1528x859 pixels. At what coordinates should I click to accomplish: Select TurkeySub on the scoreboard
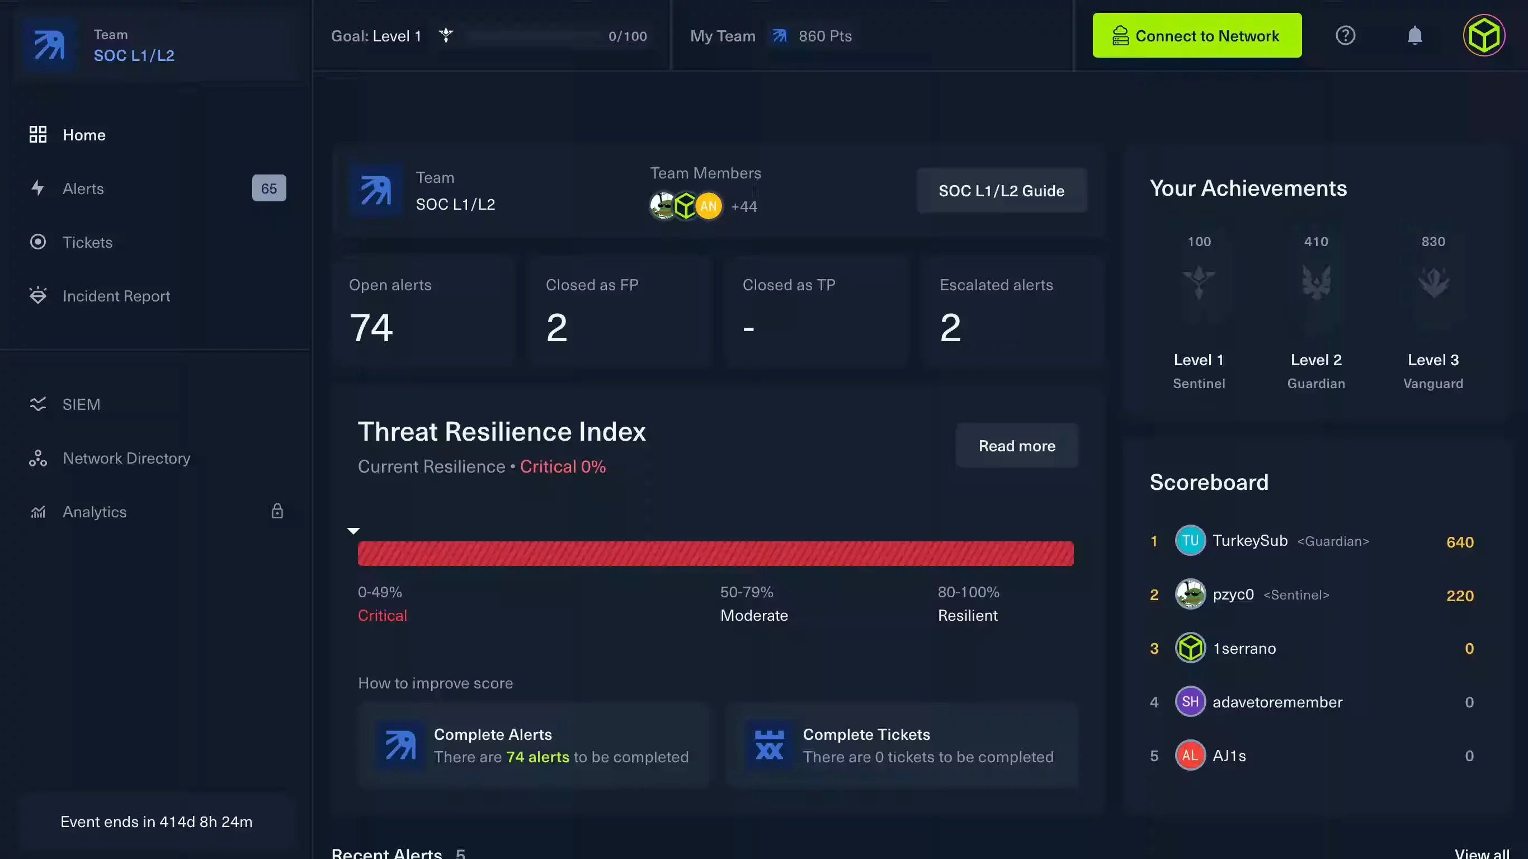pos(1249,540)
